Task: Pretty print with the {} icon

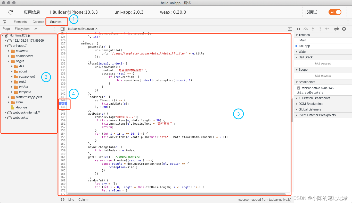Action: point(62,200)
